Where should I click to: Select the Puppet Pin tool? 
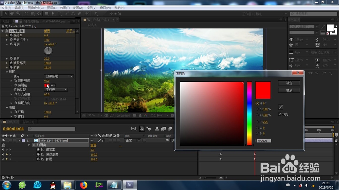(95, 14)
